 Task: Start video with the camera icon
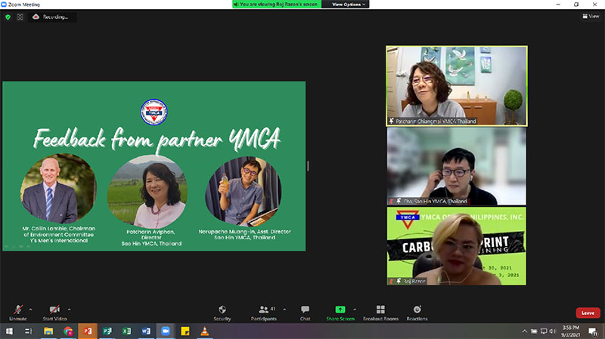pyautogui.click(x=54, y=310)
